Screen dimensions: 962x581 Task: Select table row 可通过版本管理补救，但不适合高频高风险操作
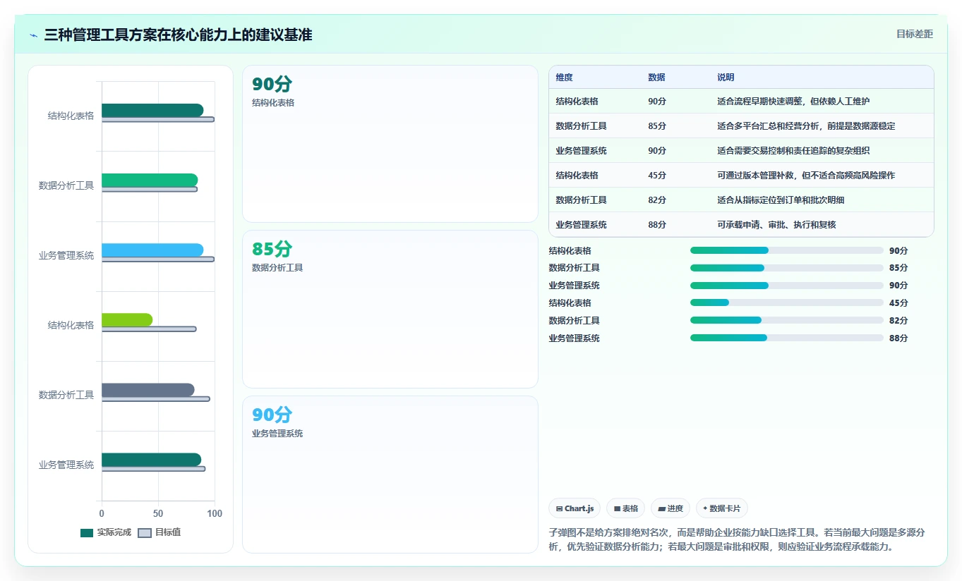click(741, 175)
